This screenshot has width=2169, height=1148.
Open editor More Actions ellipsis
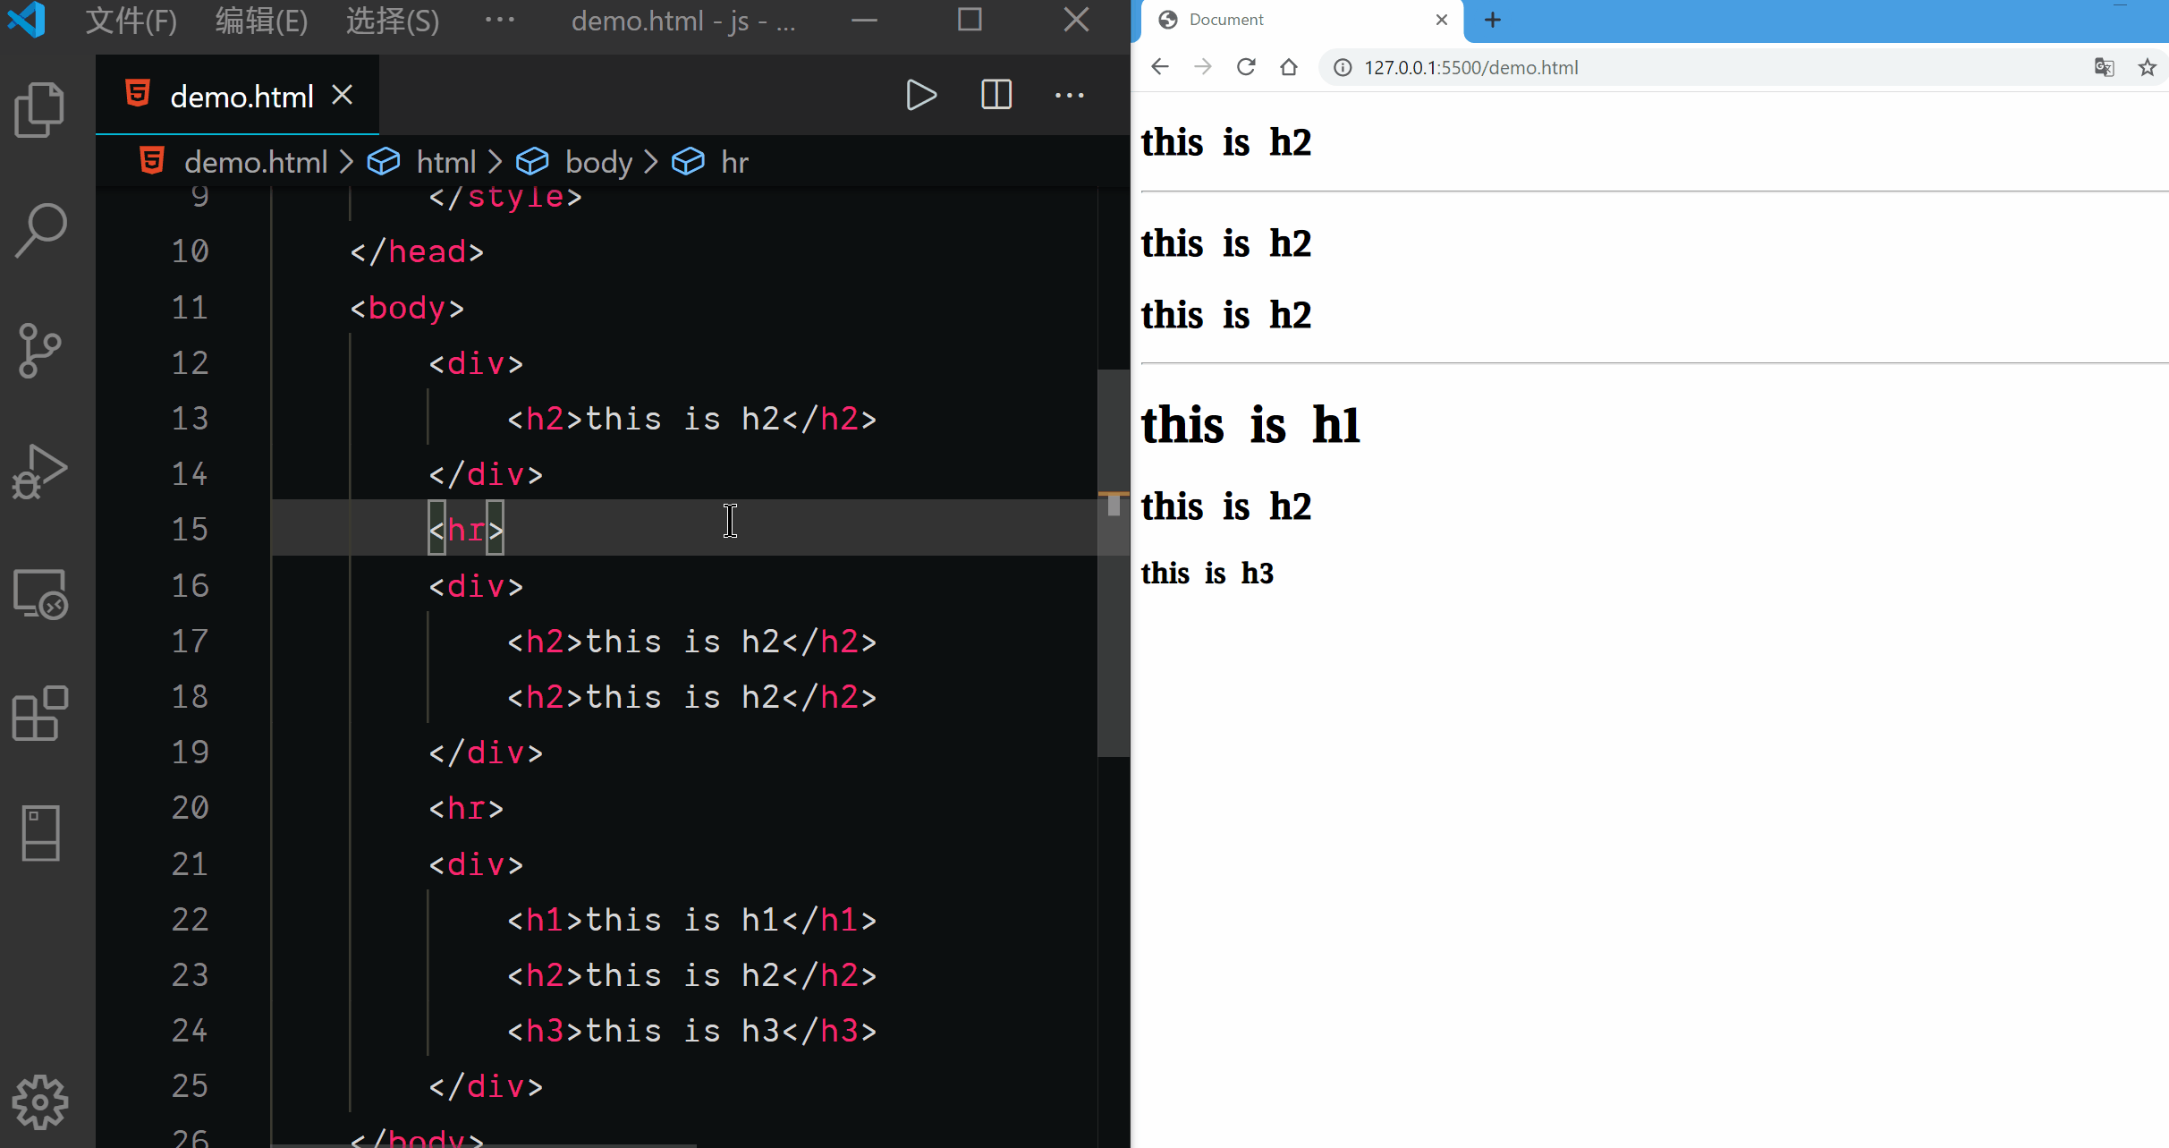coord(1069,96)
